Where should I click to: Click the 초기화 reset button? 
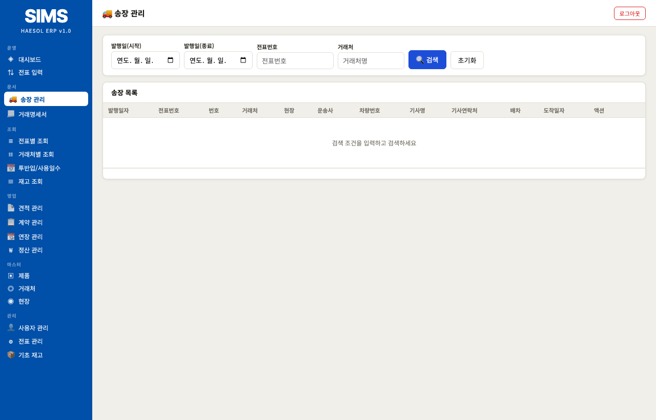(x=467, y=60)
